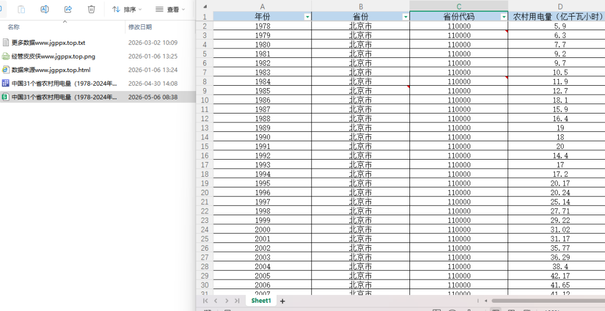Switch to the Sheet1 tab
This screenshot has height=311, width=605.
(261, 300)
